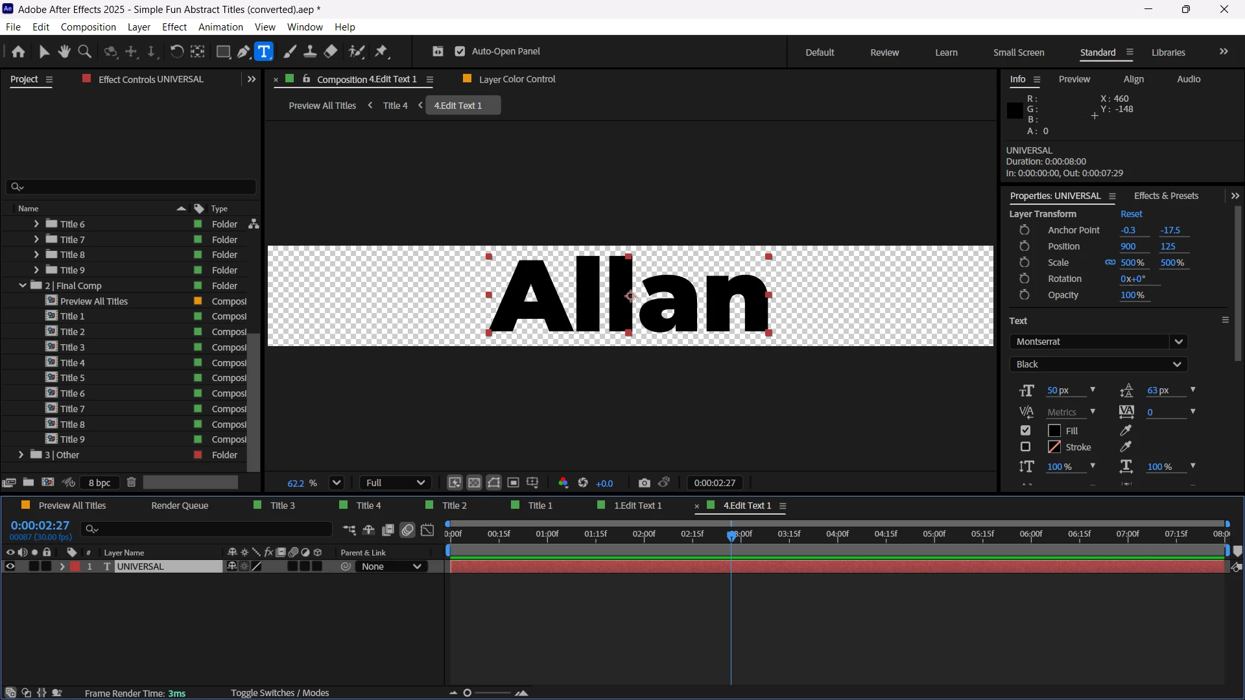Select the Hand tool
Viewport: 1245px width, 700px height.
click(64, 52)
